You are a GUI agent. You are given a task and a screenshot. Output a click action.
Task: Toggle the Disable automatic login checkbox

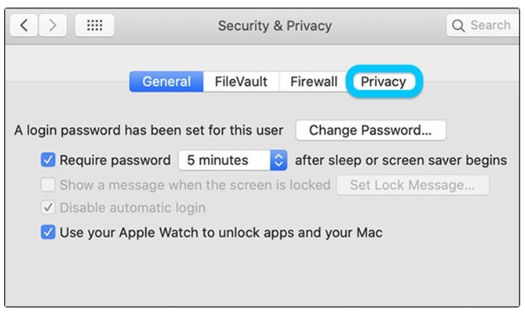point(48,208)
